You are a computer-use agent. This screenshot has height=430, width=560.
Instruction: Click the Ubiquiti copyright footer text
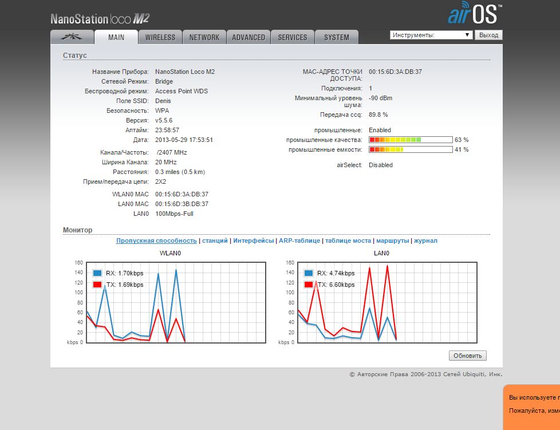coord(425,374)
